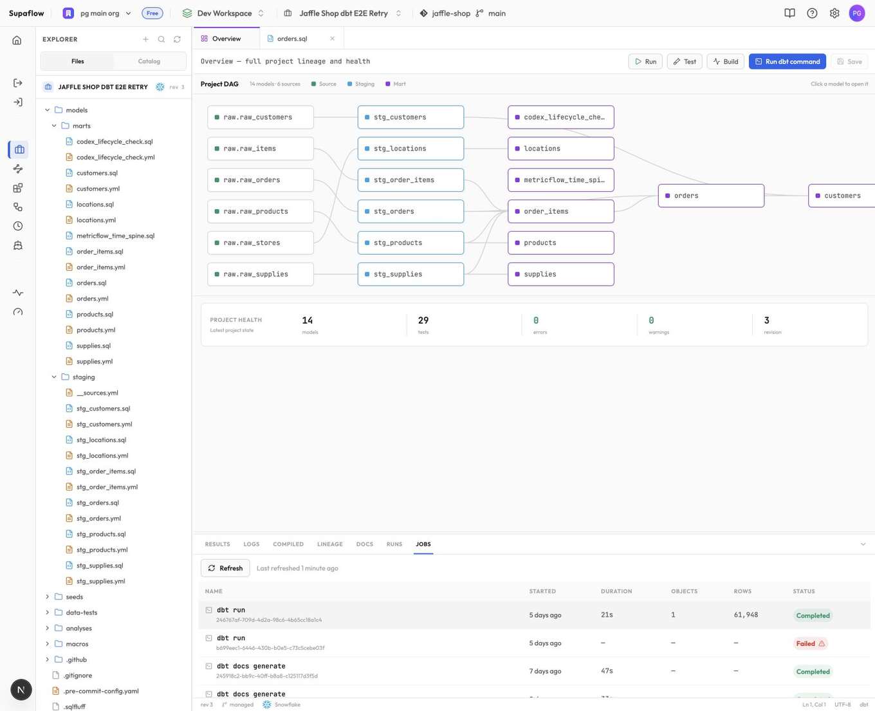Close the orders.sql tab
The width and height of the screenshot is (875, 711).
(x=332, y=39)
